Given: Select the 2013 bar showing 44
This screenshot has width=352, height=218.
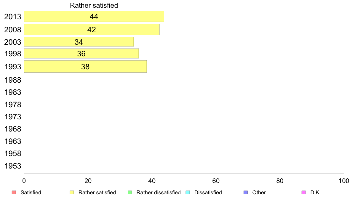Looking at the screenshot, I should click(94, 16).
